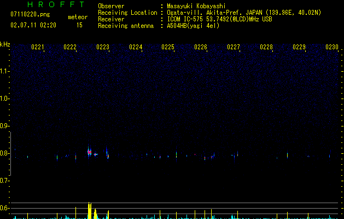This screenshot has height=219, width=344.
Task: Click the receiving location Ogata-vill. Akita-Pref.
Action: click(205, 13)
